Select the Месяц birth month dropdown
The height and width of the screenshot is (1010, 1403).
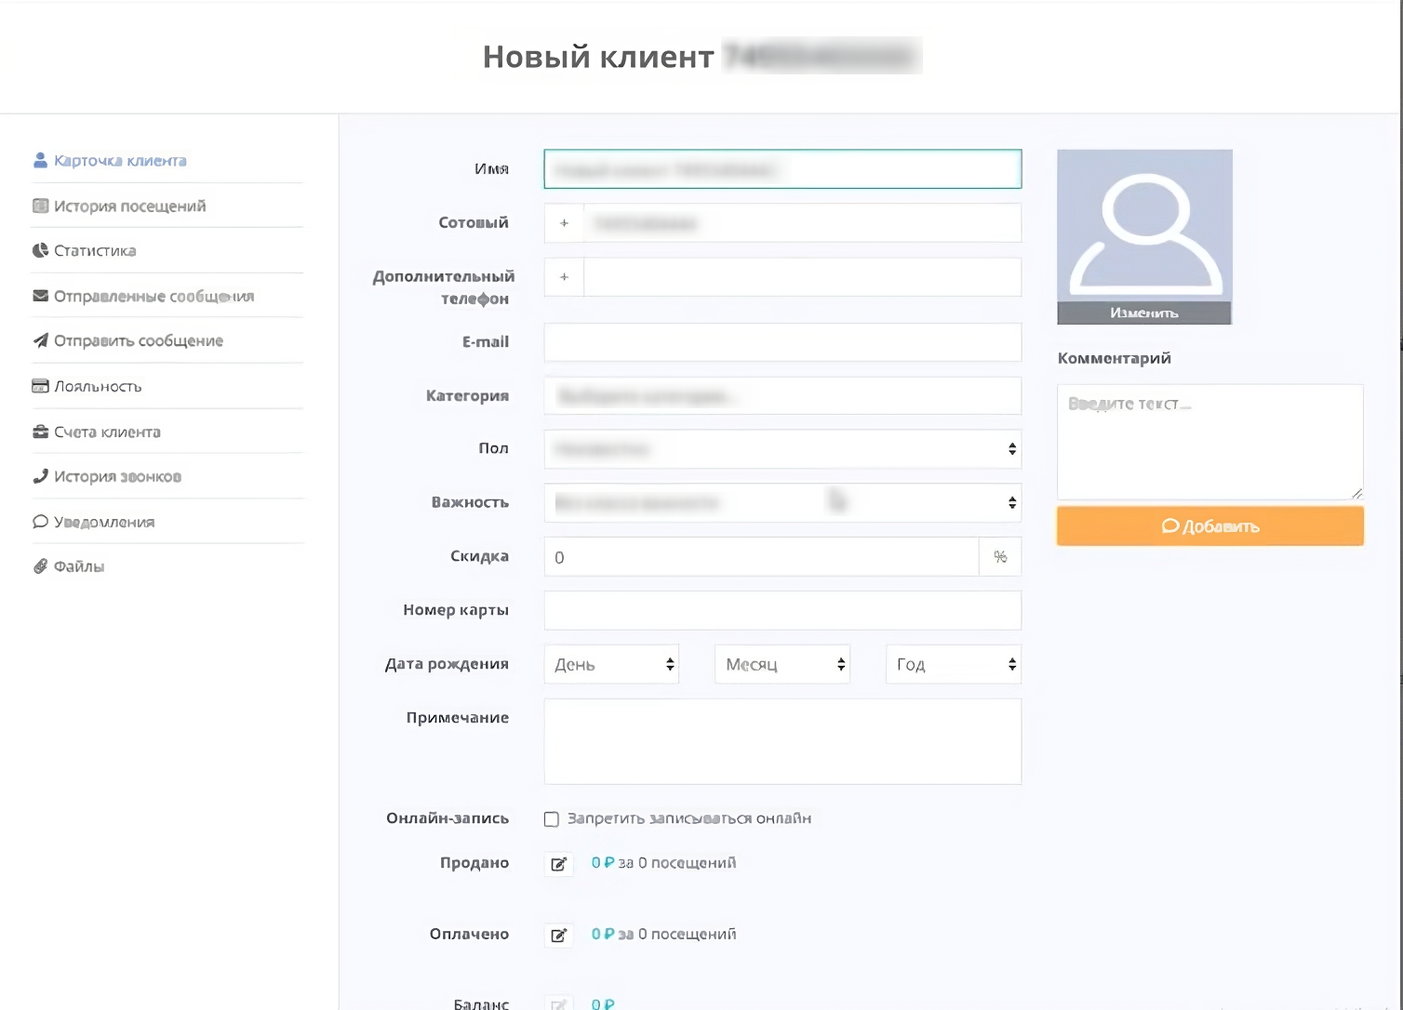(x=782, y=664)
